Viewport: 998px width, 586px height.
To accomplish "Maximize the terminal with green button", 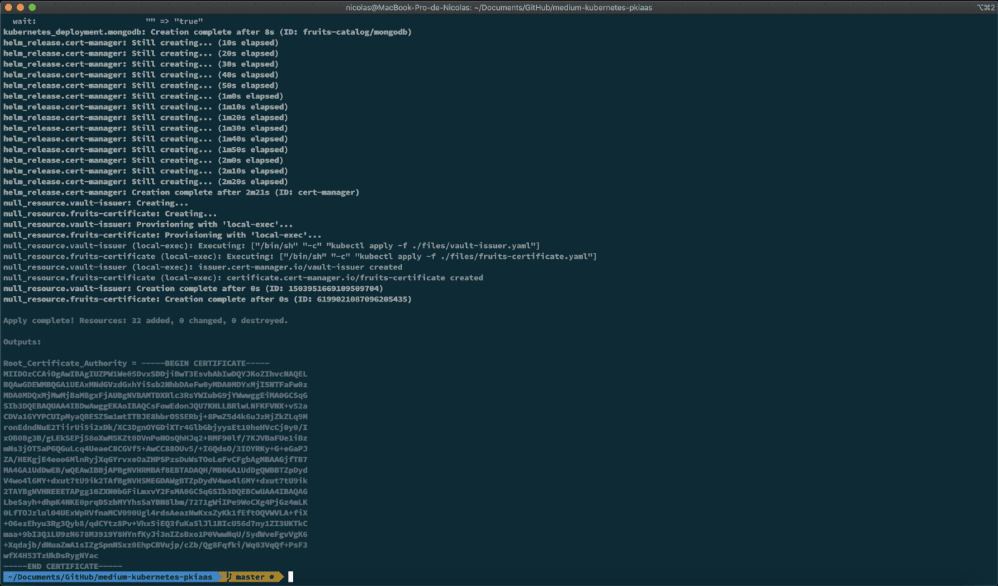I will coord(31,7).
